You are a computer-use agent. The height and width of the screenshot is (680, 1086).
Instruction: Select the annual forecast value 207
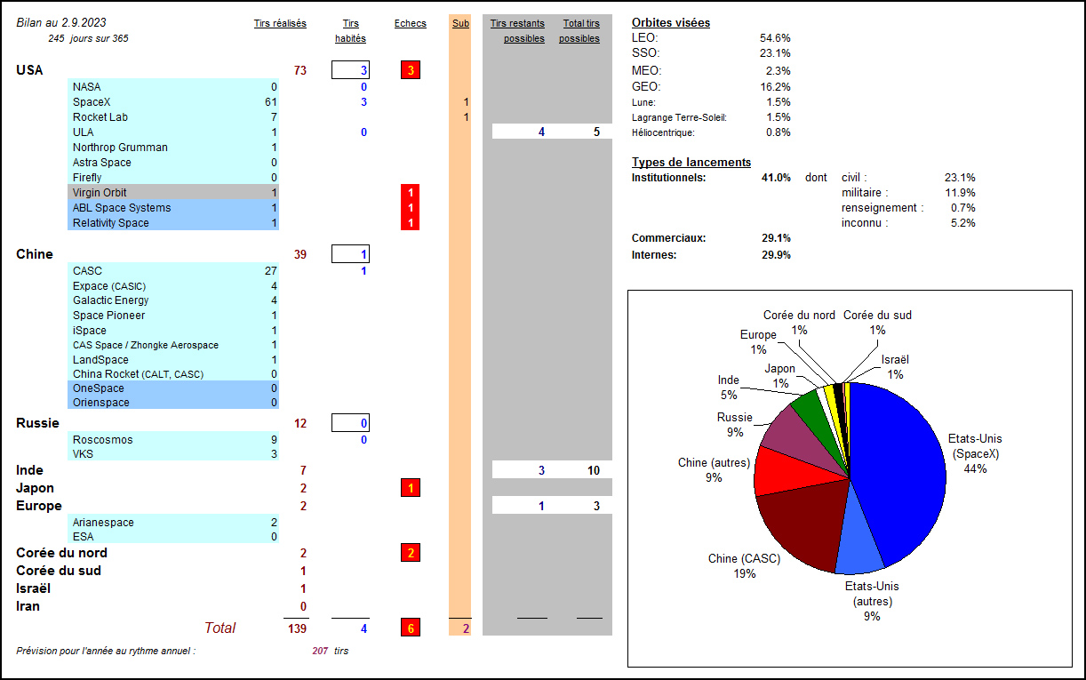pyautogui.click(x=320, y=651)
